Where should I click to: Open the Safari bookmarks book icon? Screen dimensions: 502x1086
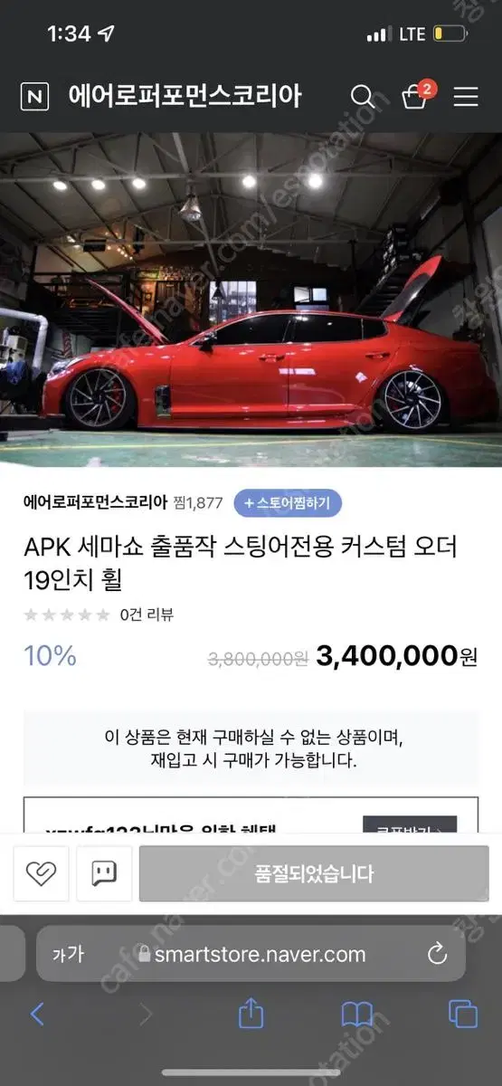pyautogui.click(x=357, y=1015)
